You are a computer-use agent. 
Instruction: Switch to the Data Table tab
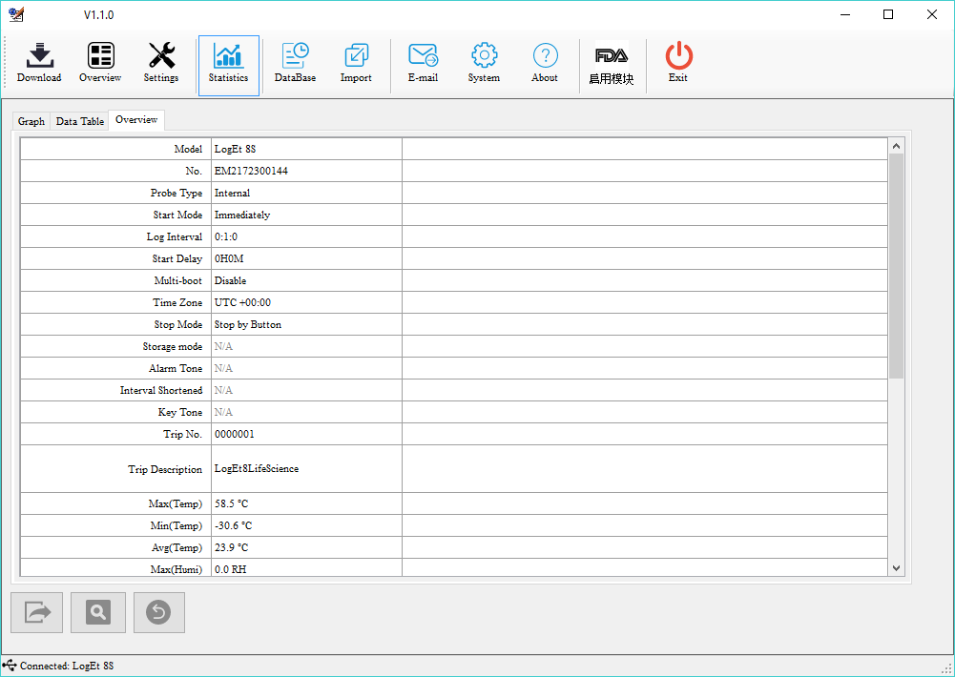(80, 121)
